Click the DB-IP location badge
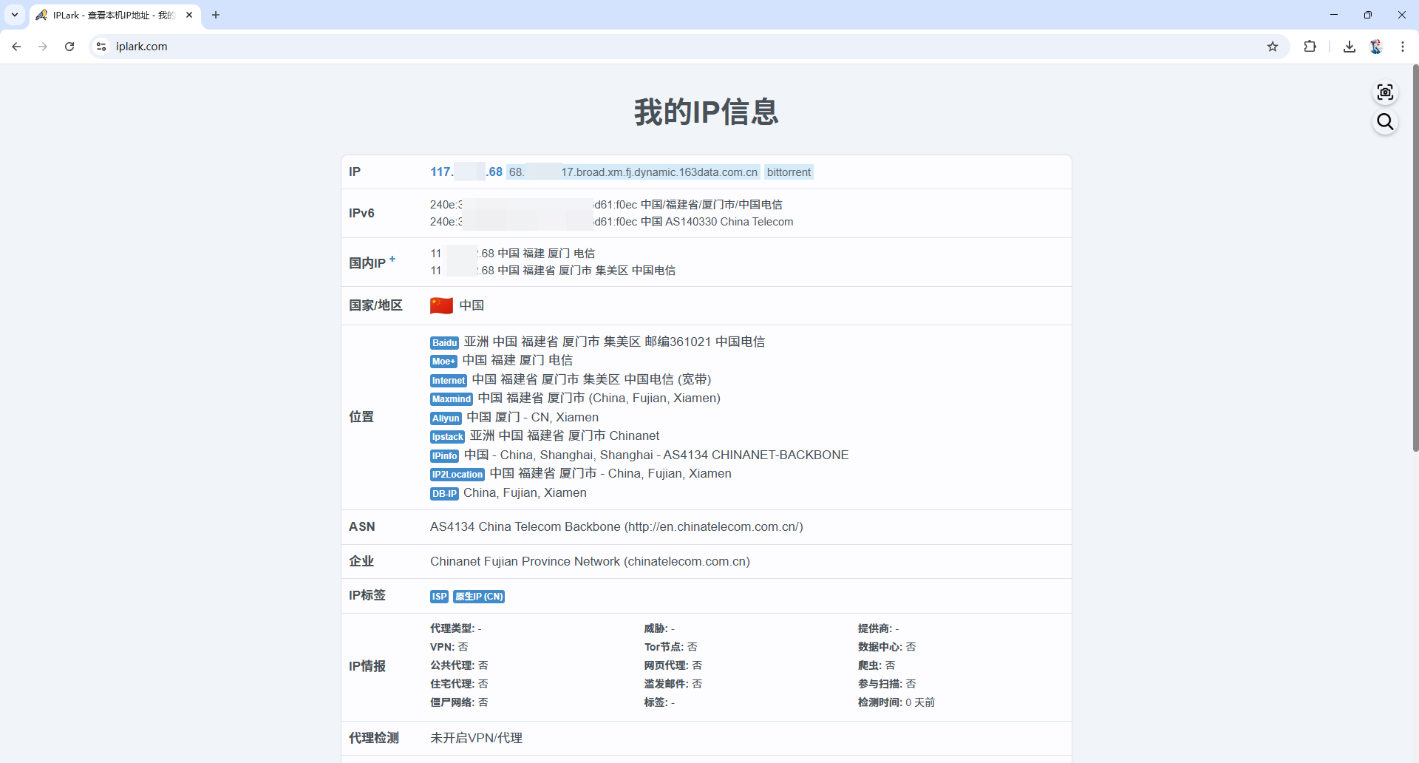The width and height of the screenshot is (1419, 763). (444, 494)
